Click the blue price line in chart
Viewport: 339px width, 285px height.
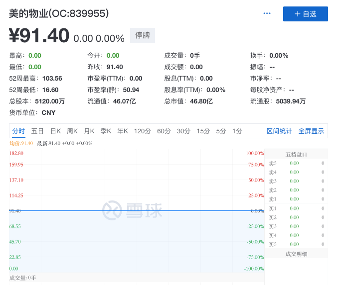pyautogui.click(x=137, y=210)
